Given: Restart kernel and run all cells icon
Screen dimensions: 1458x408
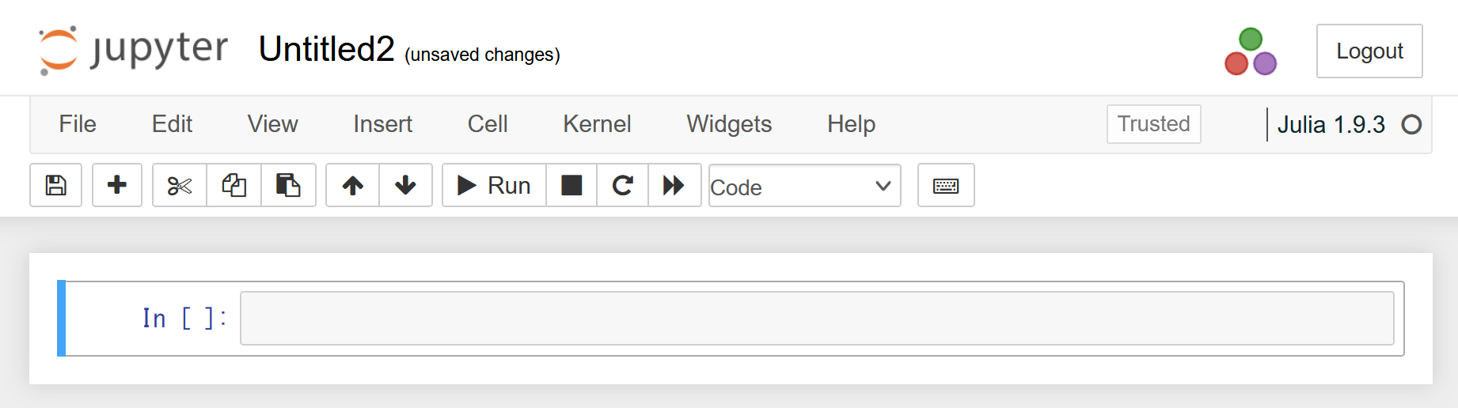Looking at the screenshot, I should point(674,186).
